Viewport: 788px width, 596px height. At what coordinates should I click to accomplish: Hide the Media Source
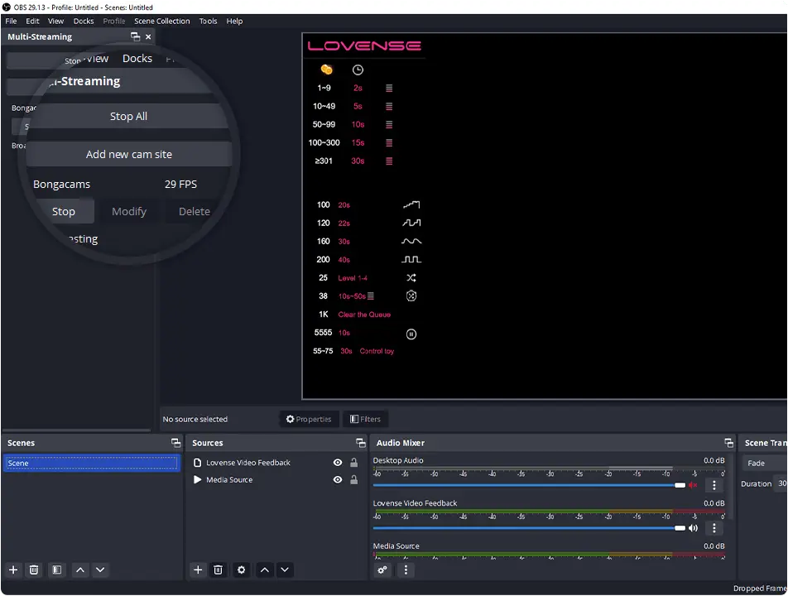pos(338,480)
